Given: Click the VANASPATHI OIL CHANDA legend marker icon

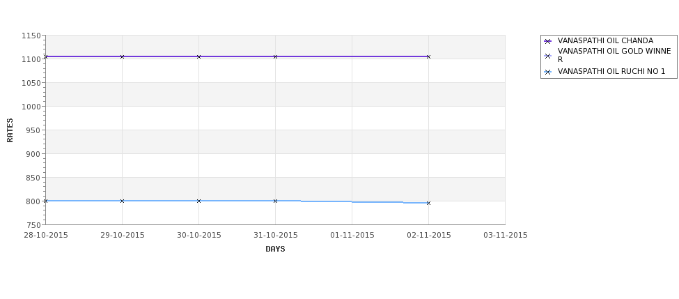Looking at the screenshot, I should (547, 42).
